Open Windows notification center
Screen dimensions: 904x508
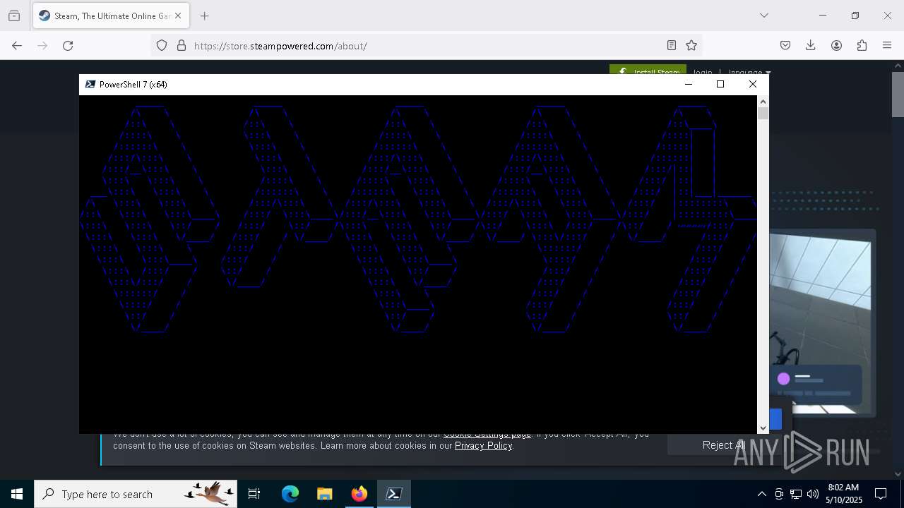[x=881, y=494]
